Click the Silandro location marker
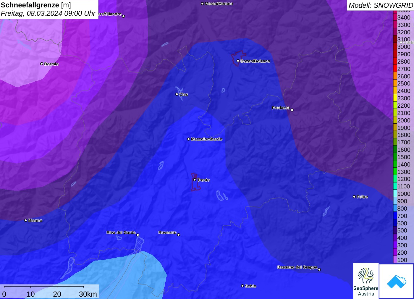The width and height of the screenshot is (414, 299). pos(124,16)
